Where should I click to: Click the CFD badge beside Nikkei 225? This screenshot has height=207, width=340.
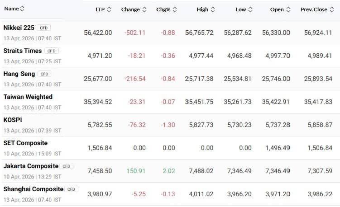[x=44, y=28]
